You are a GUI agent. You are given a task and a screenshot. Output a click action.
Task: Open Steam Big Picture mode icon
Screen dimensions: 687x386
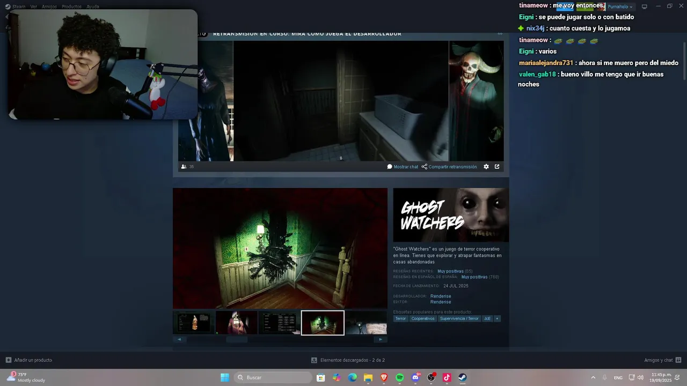pyautogui.click(x=645, y=6)
